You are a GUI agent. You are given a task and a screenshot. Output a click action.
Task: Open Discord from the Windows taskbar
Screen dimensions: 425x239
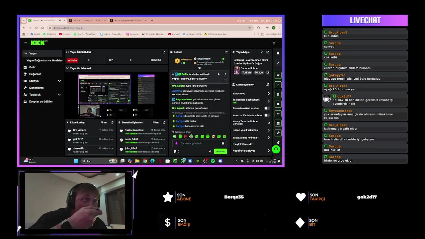pos(220,161)
